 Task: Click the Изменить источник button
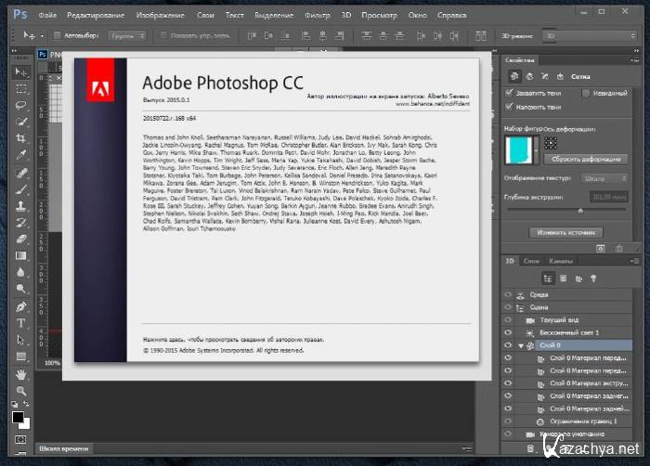click(565, 230)
